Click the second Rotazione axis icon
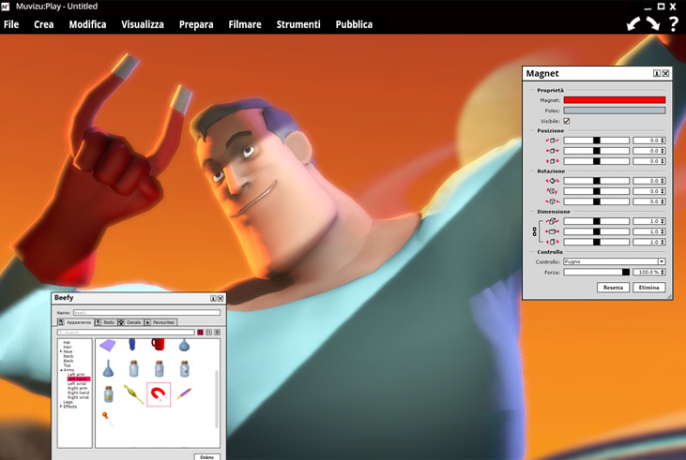 (x=552, y=191)
